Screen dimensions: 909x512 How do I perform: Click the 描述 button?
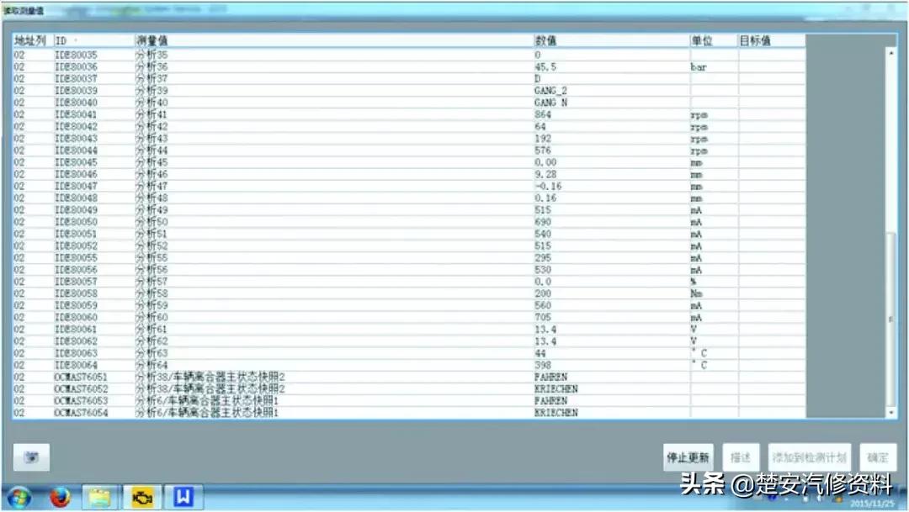[741, 457]
